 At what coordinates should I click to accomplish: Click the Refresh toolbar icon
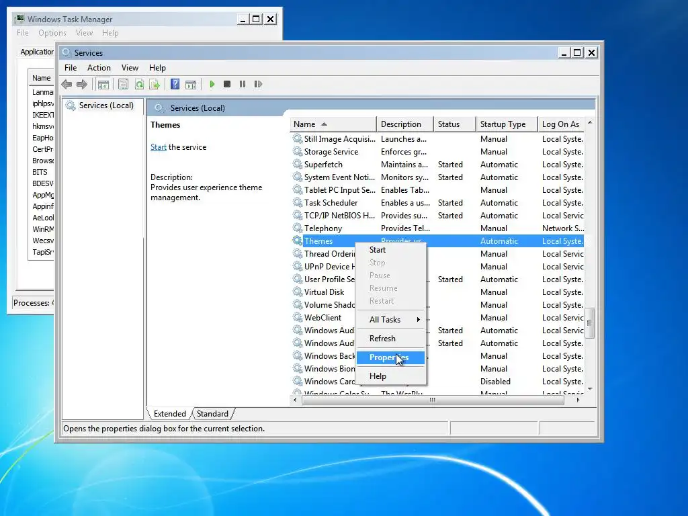tap(139, 84)
